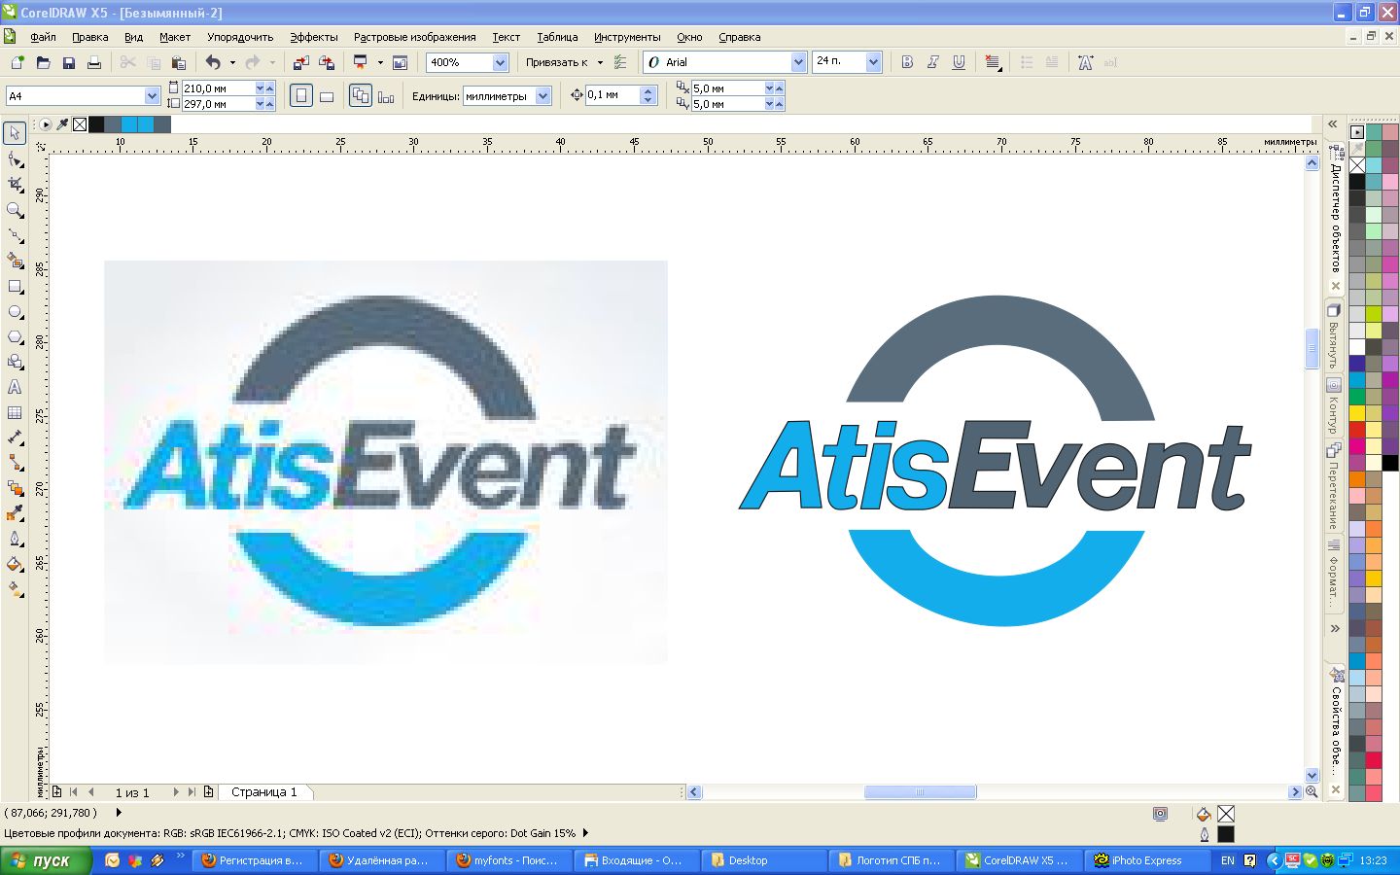This screenshot has width=1400, height=875.
Task: Expand the Arial font list dropdown
Action: click(x=798, y=62)
